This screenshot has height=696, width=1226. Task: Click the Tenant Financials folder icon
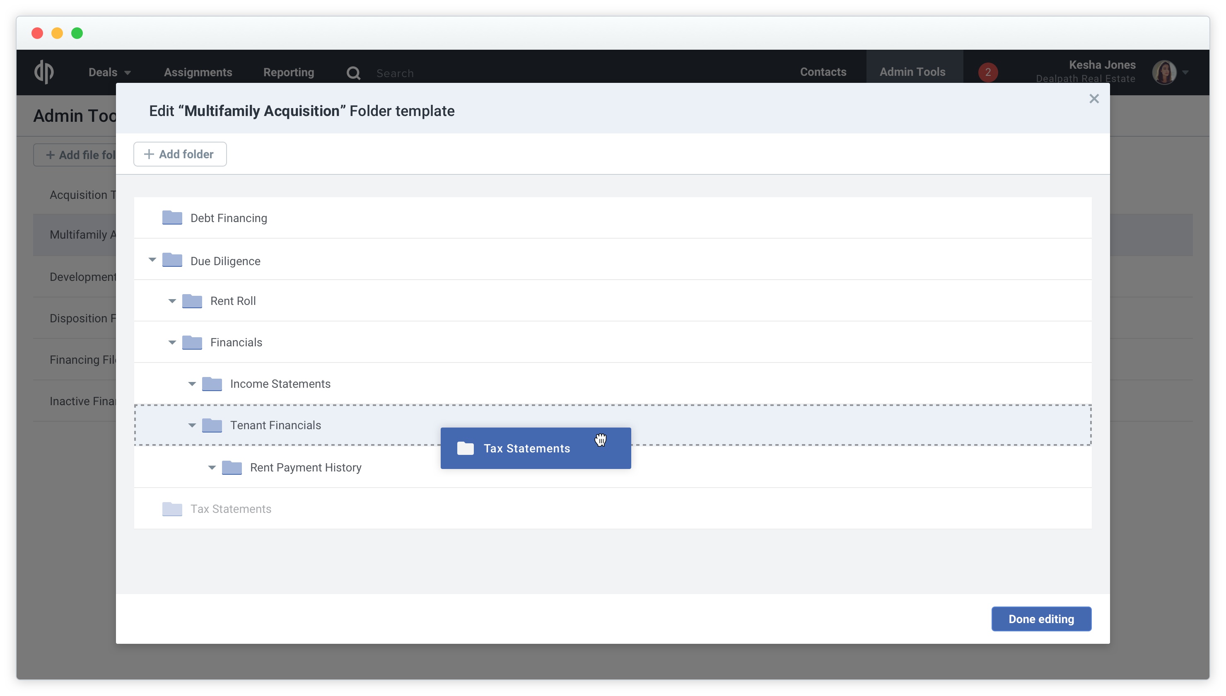tap(212, 425)
